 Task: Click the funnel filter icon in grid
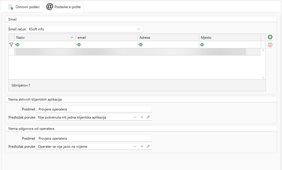11,45
